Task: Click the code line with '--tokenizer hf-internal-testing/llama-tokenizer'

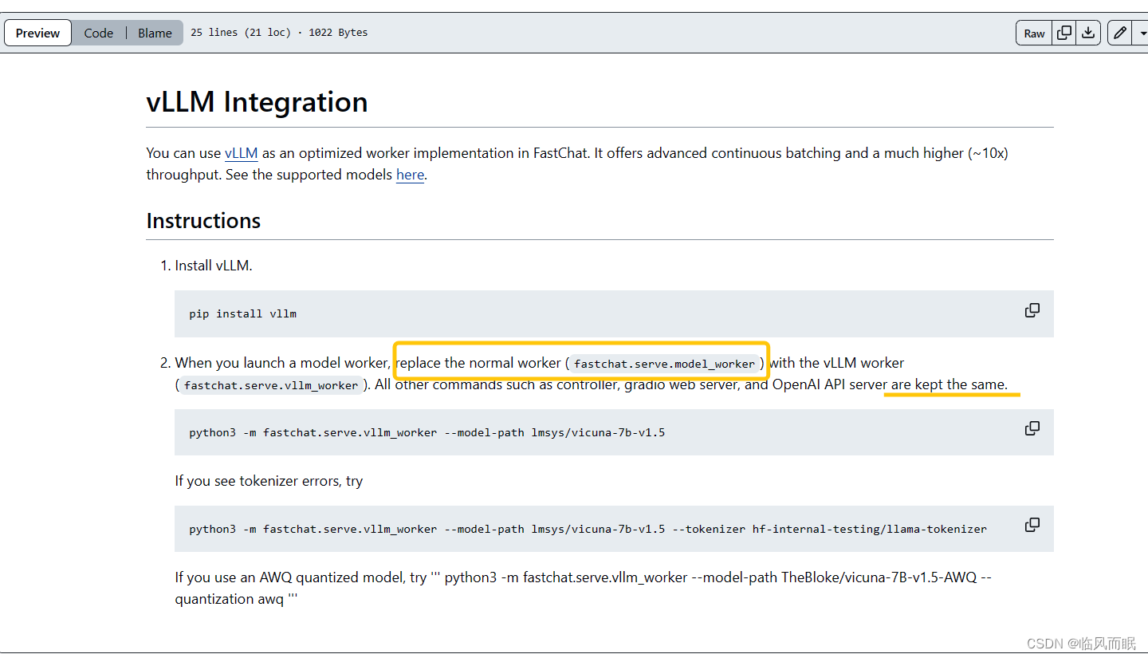Action: 588,529
